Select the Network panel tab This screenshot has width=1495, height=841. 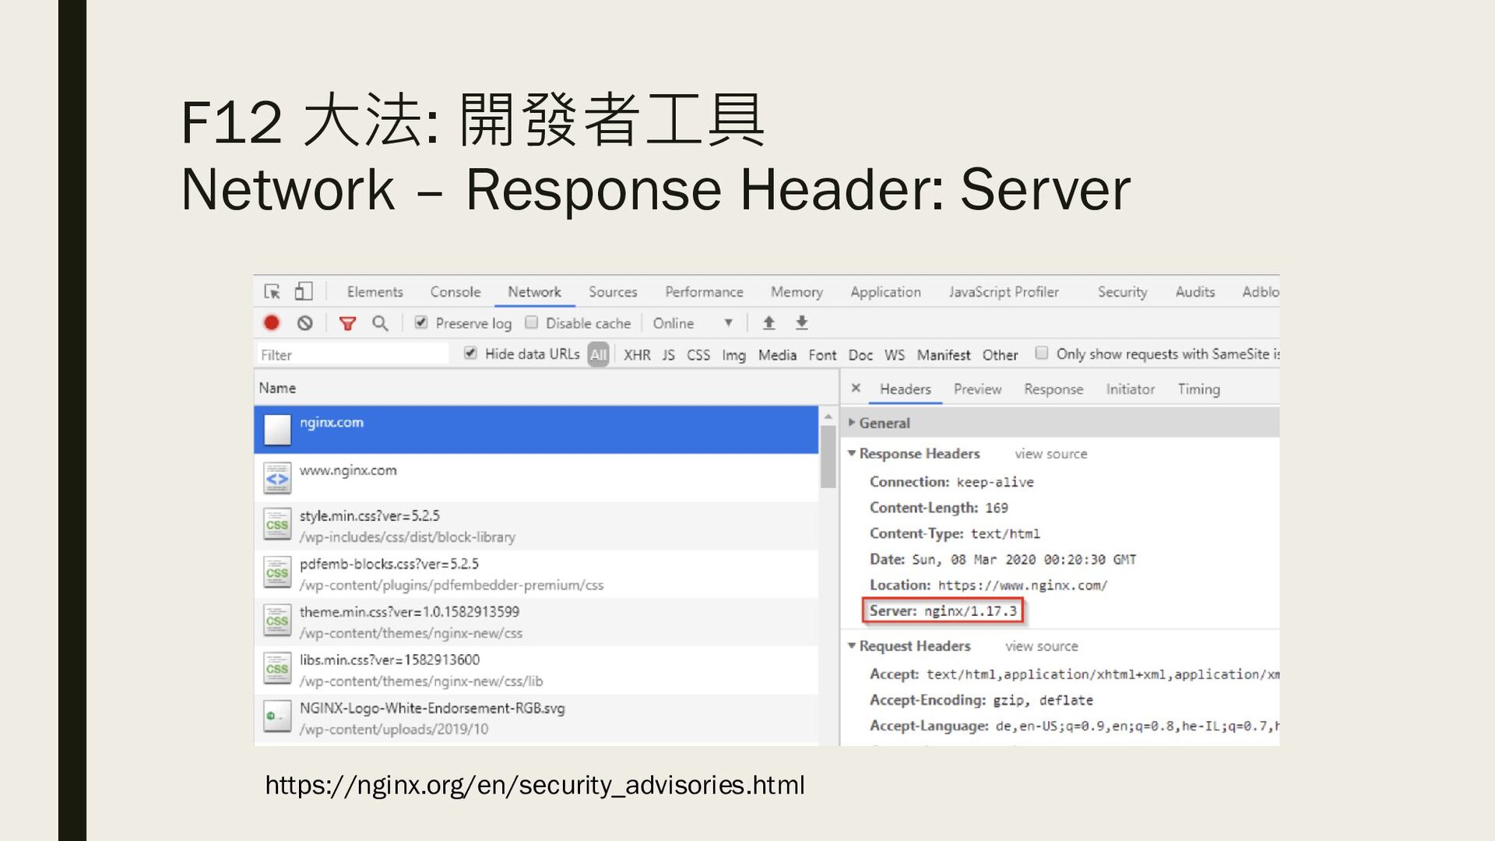(534, 292)
